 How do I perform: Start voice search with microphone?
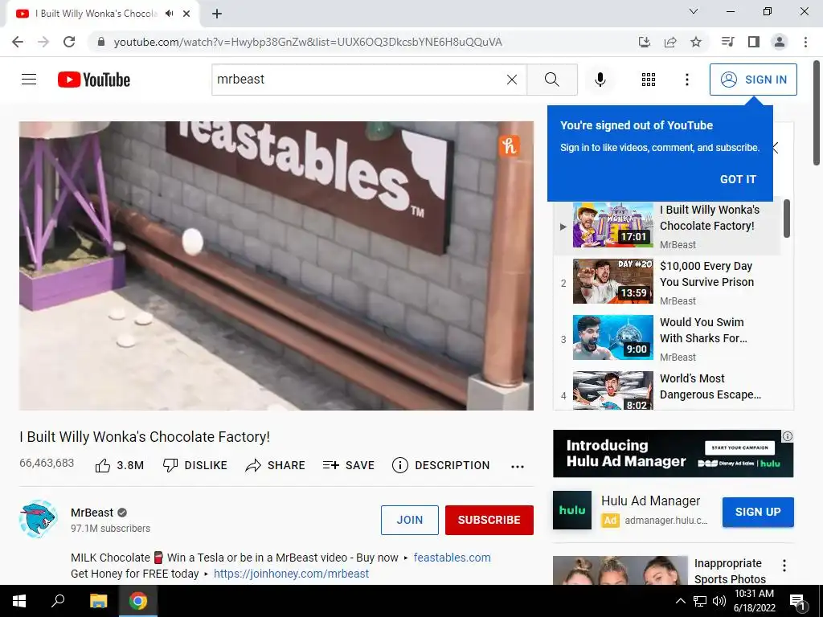coord(600,80)
